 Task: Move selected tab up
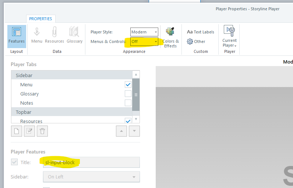121,131
